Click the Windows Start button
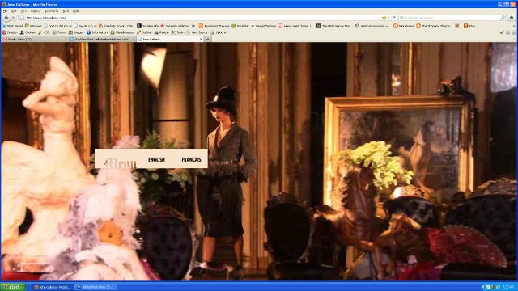Image resolution: width=518 pixels, height=291 pixels. pyautogui.click(x=13, y=287)
